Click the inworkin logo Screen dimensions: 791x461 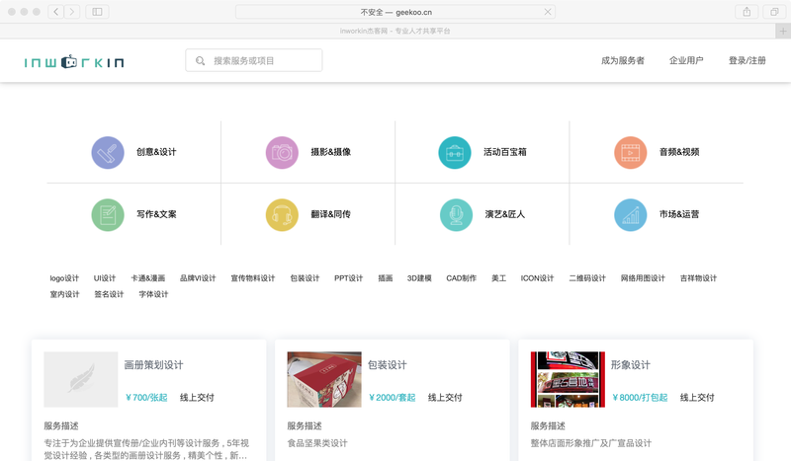[x=74, y=61]
